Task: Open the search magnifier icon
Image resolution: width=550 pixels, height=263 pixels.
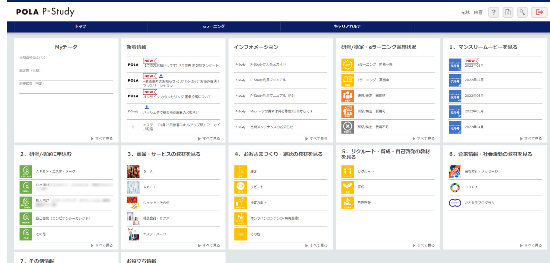Action: click(x=522, y=12)
